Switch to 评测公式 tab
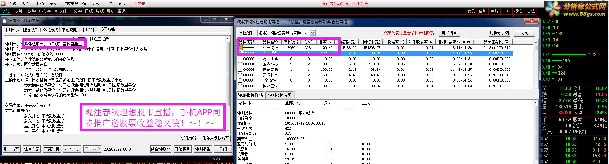Screen dimensions: 609x164 point(12,30)
